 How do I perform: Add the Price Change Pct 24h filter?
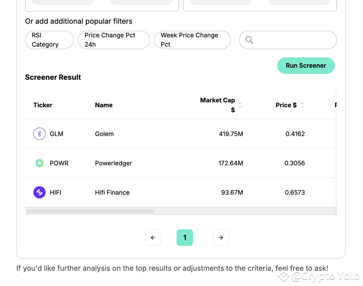click(x=114, y=40)
